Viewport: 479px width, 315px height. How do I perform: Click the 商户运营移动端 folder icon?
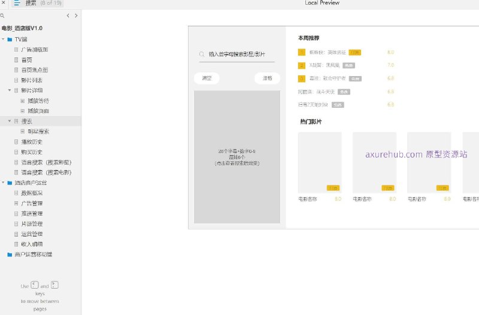[10, 255]
